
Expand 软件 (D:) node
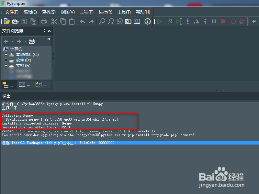click(x=6, y=60)
